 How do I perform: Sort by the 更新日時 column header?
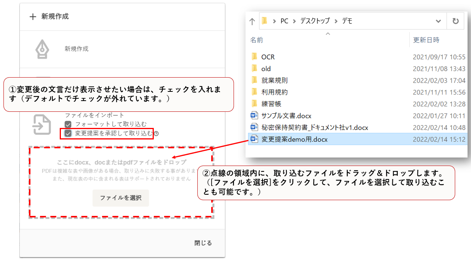(x=426, y=40)
